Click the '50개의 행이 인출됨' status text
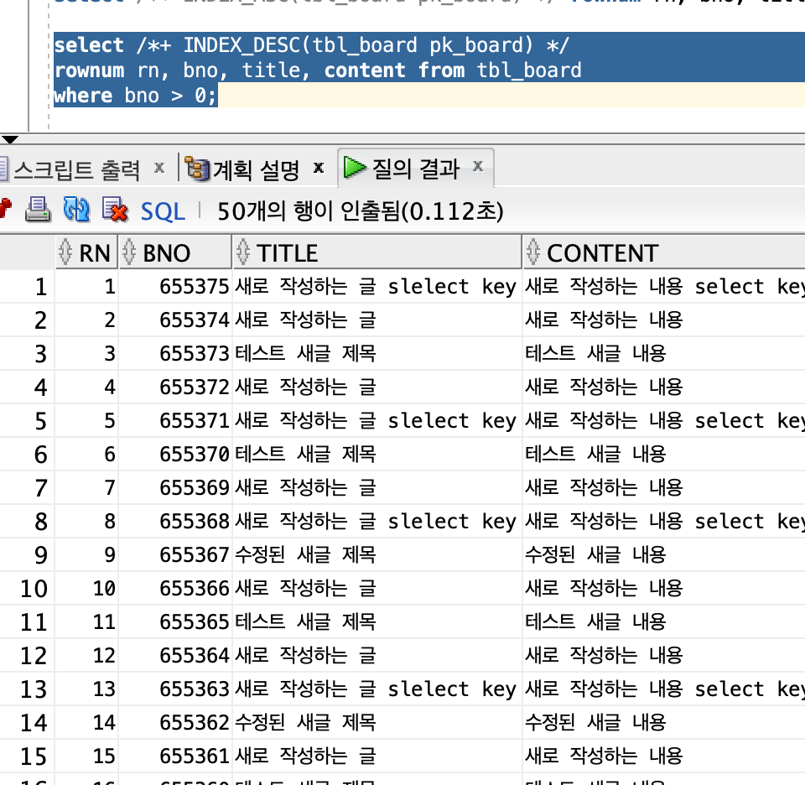 (360, 211)
